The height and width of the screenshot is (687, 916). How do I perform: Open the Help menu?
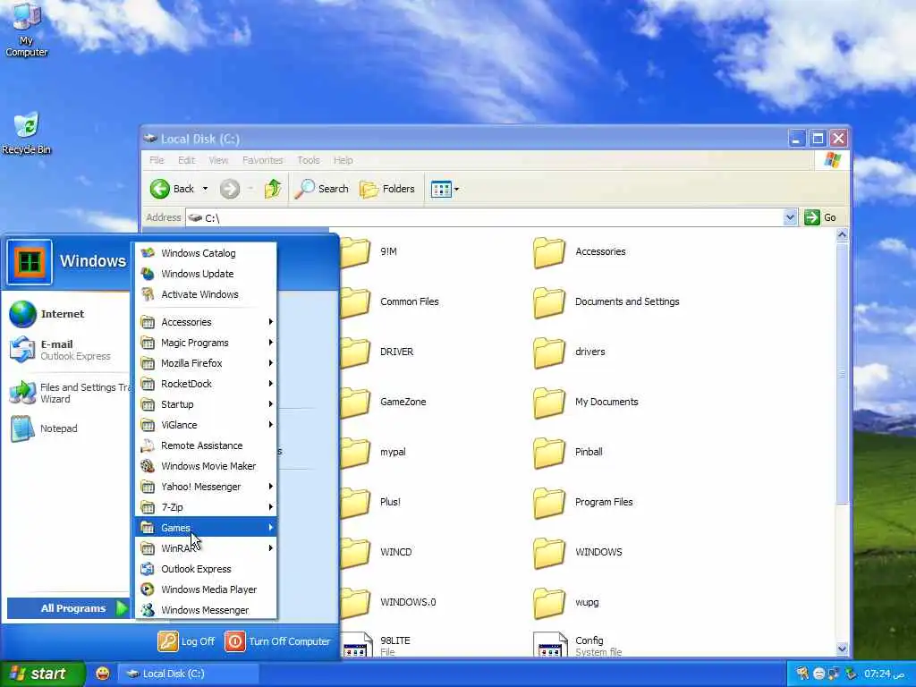click(343, 160)
